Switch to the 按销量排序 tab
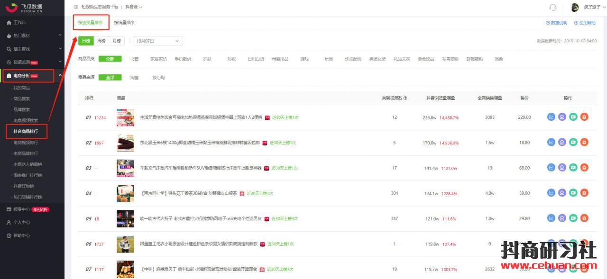Screen dimensions: 607x279 tap(124, 23)
